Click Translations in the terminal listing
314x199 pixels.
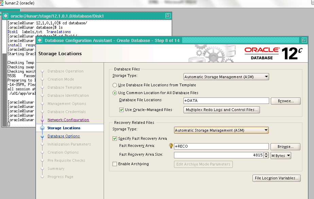[x=58, y=32]
